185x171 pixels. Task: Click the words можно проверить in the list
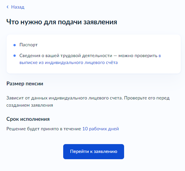138,55
